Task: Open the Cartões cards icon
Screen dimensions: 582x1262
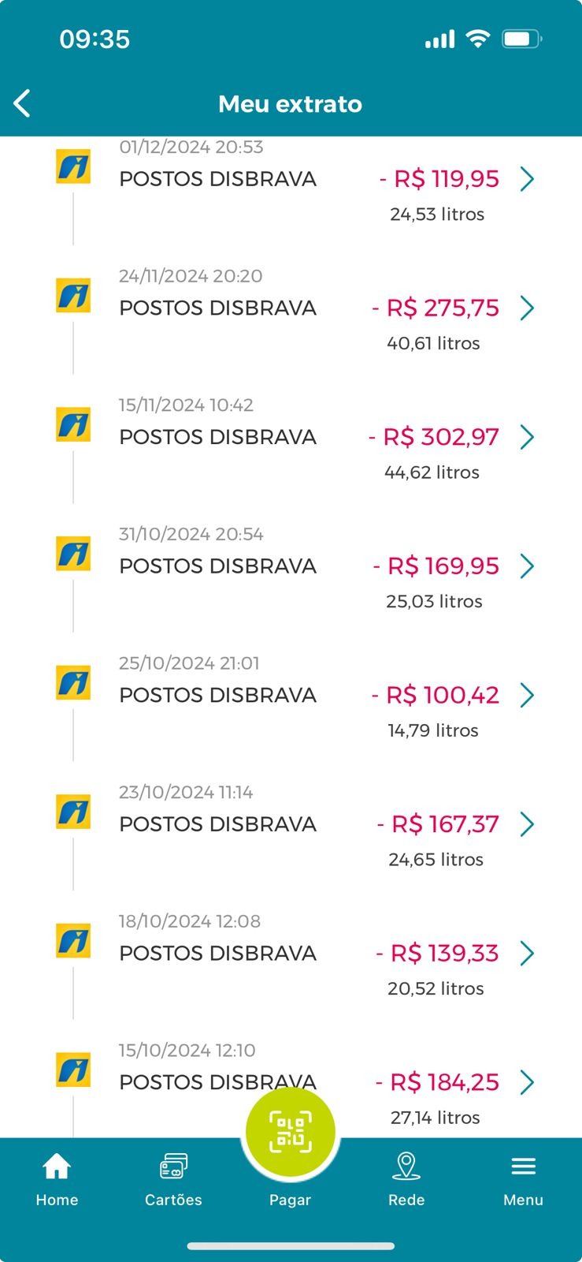Action: [x=173, y=1166]
